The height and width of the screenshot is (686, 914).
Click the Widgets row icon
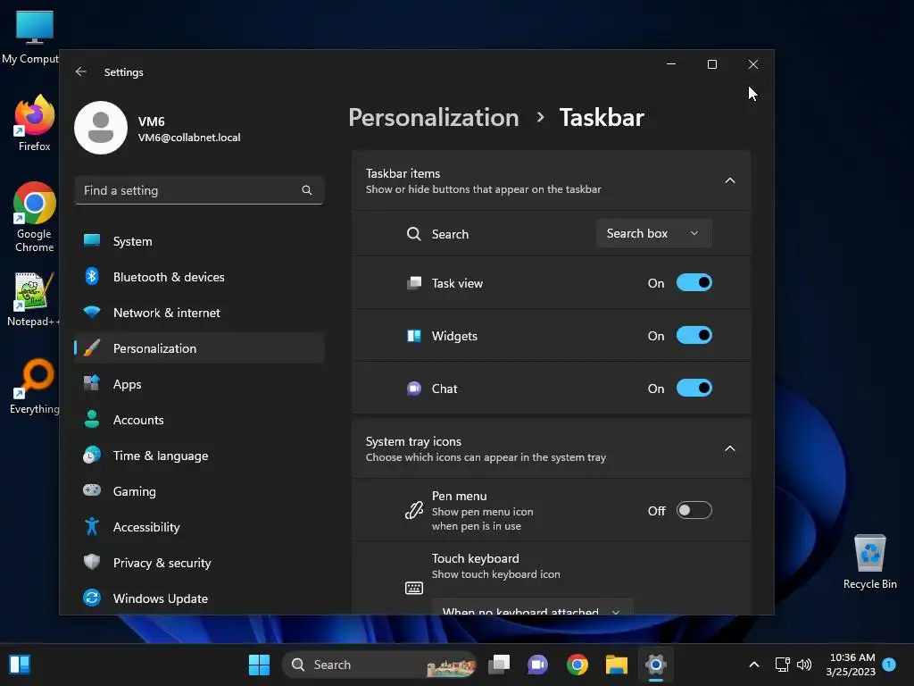point(413,336)
